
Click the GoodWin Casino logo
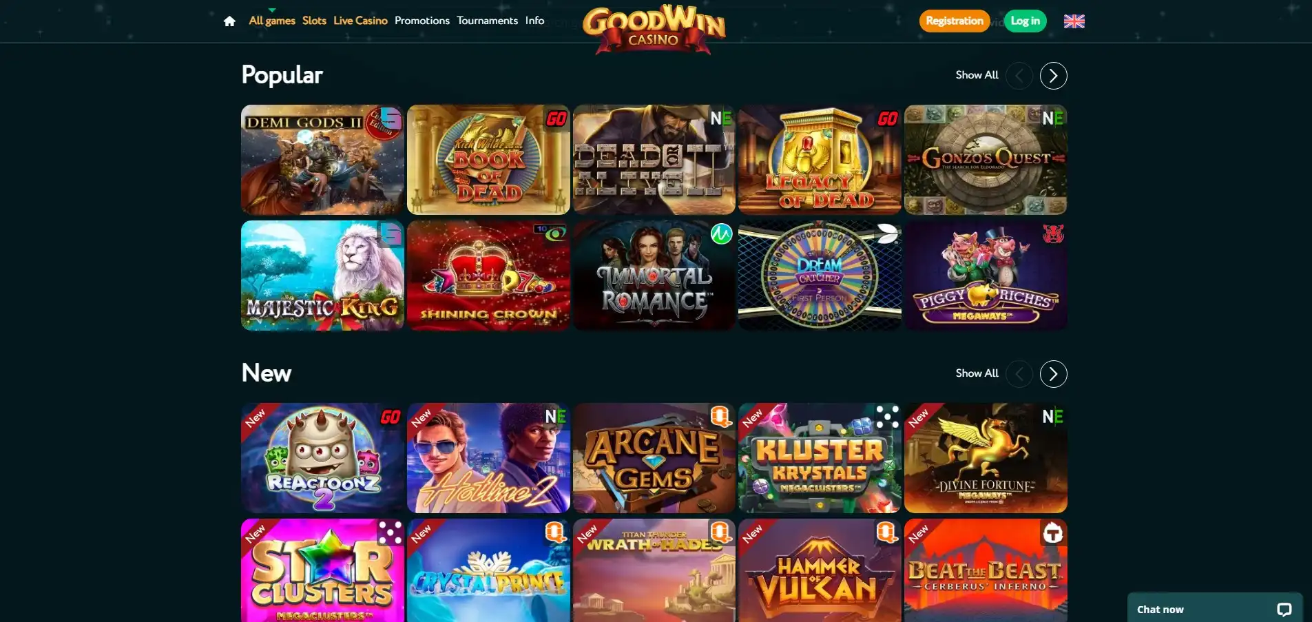[x=654, y=28]
